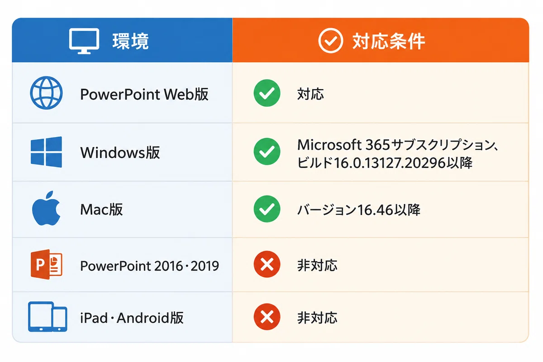Click the green check beside Microsoft 365 text
The image size is (543, 362).
coord(267,152)
